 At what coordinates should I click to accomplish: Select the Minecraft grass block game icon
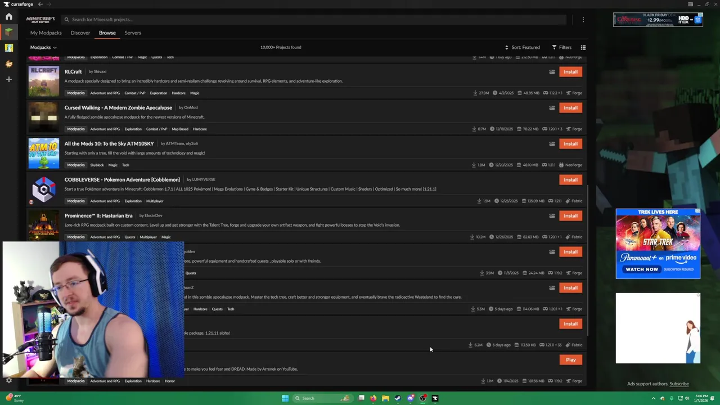[9, 33]
